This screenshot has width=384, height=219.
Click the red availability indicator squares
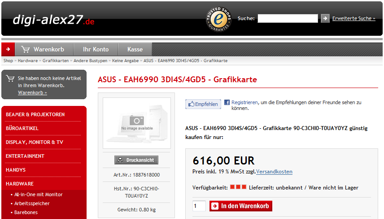[238, 187]
